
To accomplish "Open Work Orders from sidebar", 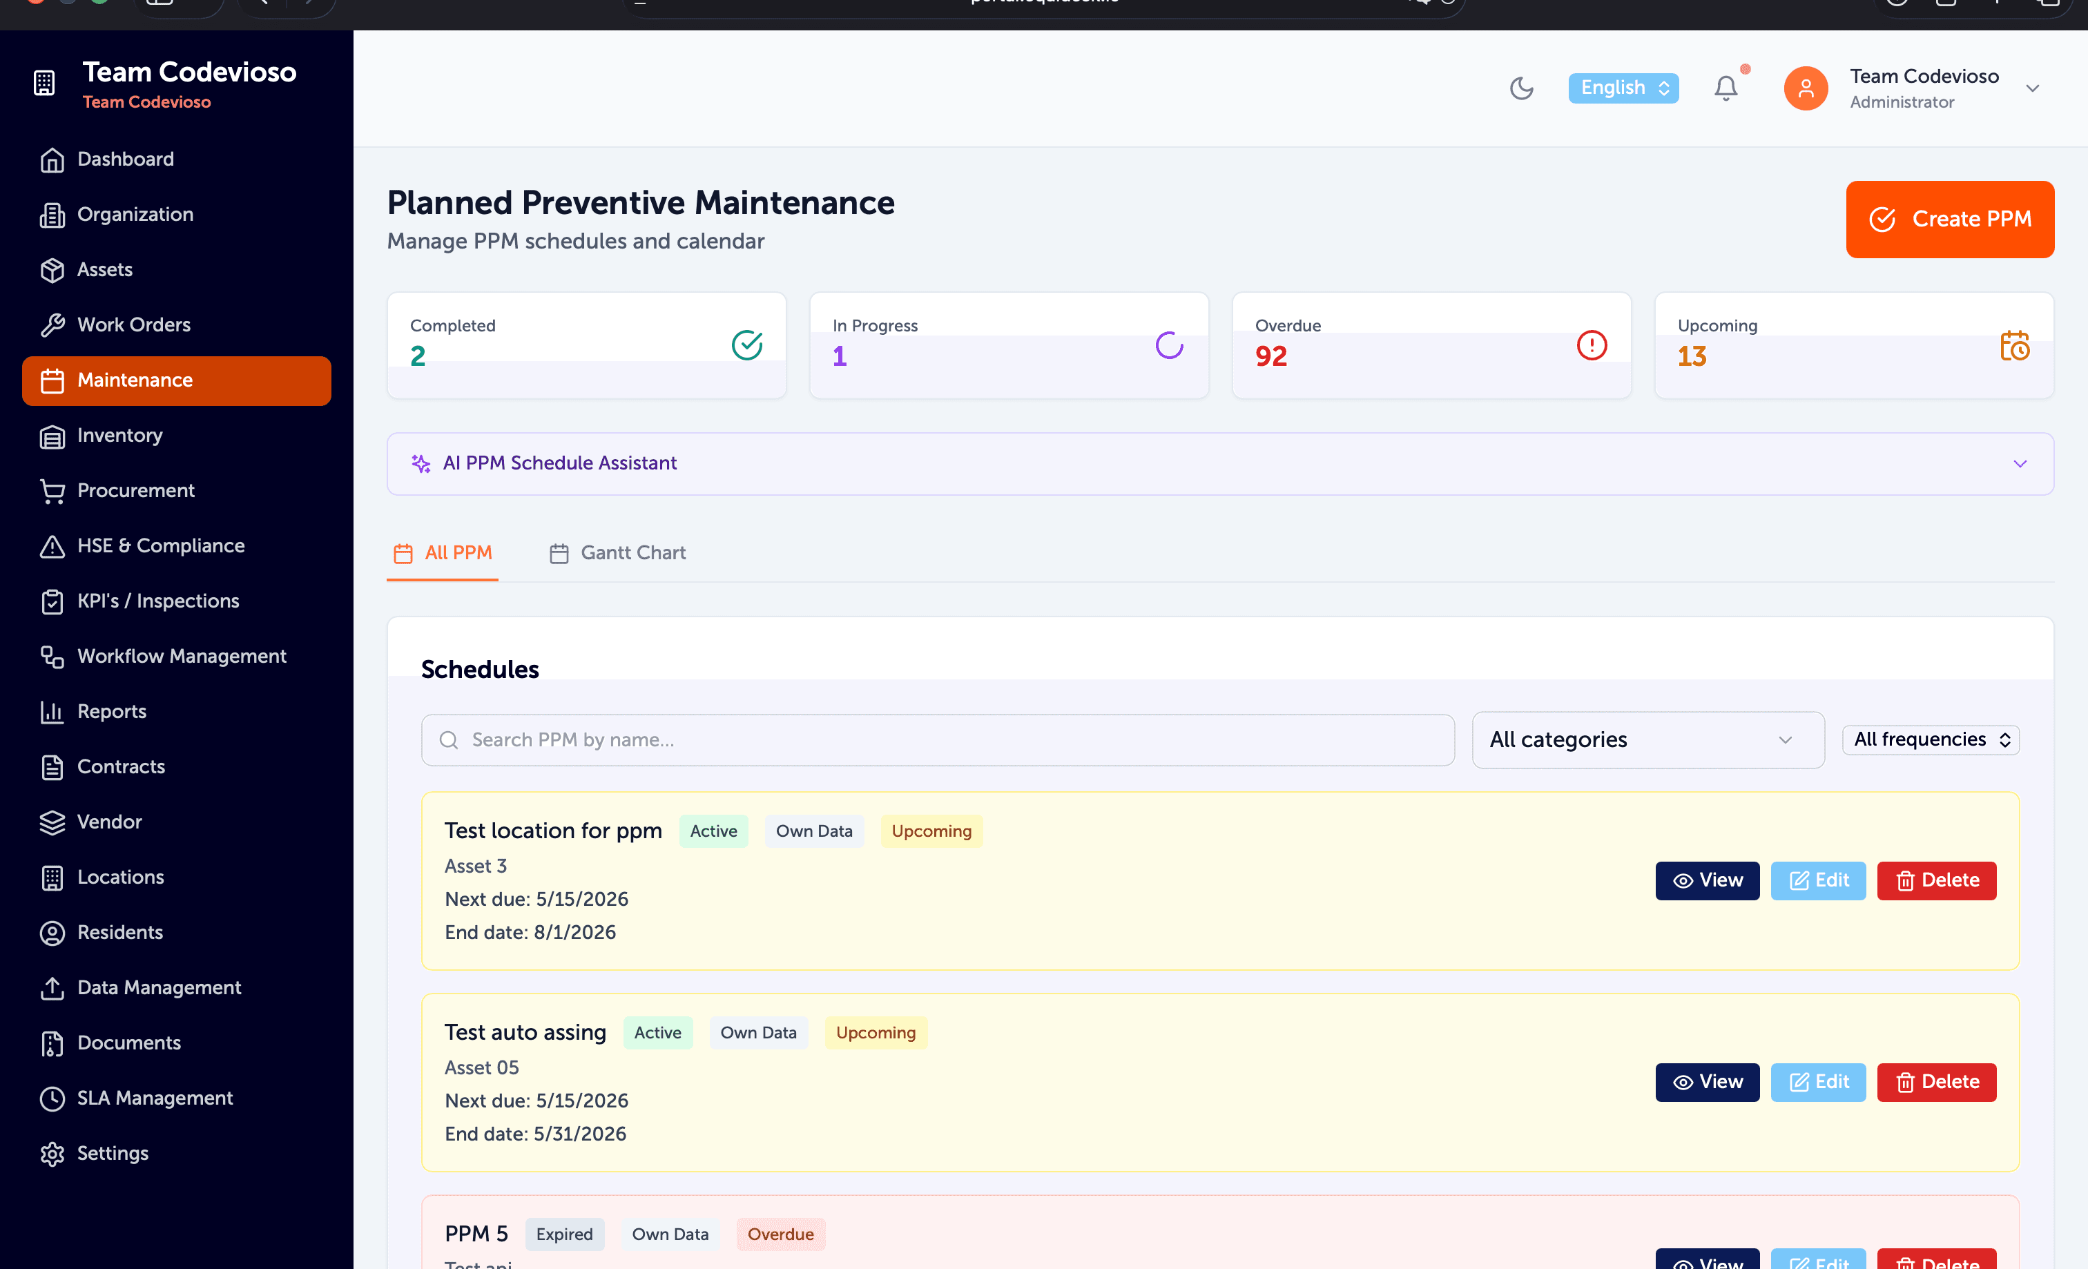I will point(176,324).
